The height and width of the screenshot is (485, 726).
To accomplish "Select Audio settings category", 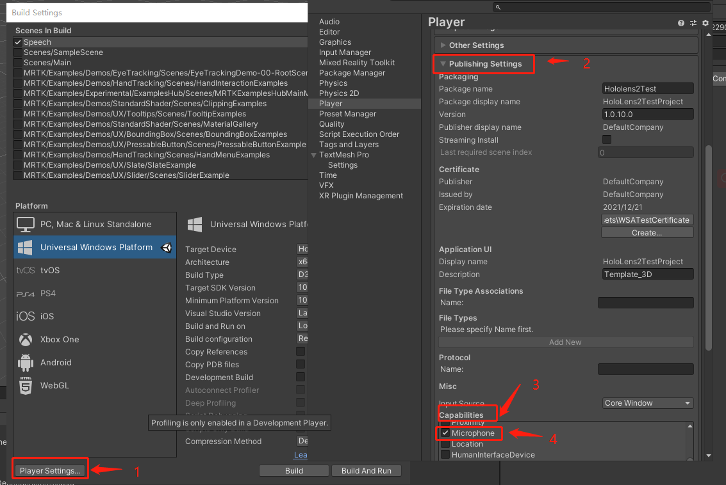I will 329,22.
